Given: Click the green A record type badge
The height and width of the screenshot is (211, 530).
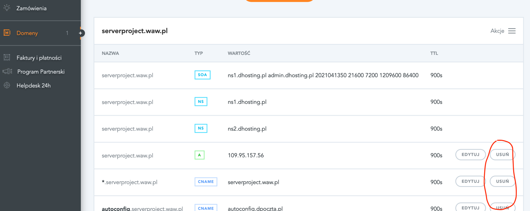Looking at the screenshot, I should pyautogui.click(x=199, y=155).
